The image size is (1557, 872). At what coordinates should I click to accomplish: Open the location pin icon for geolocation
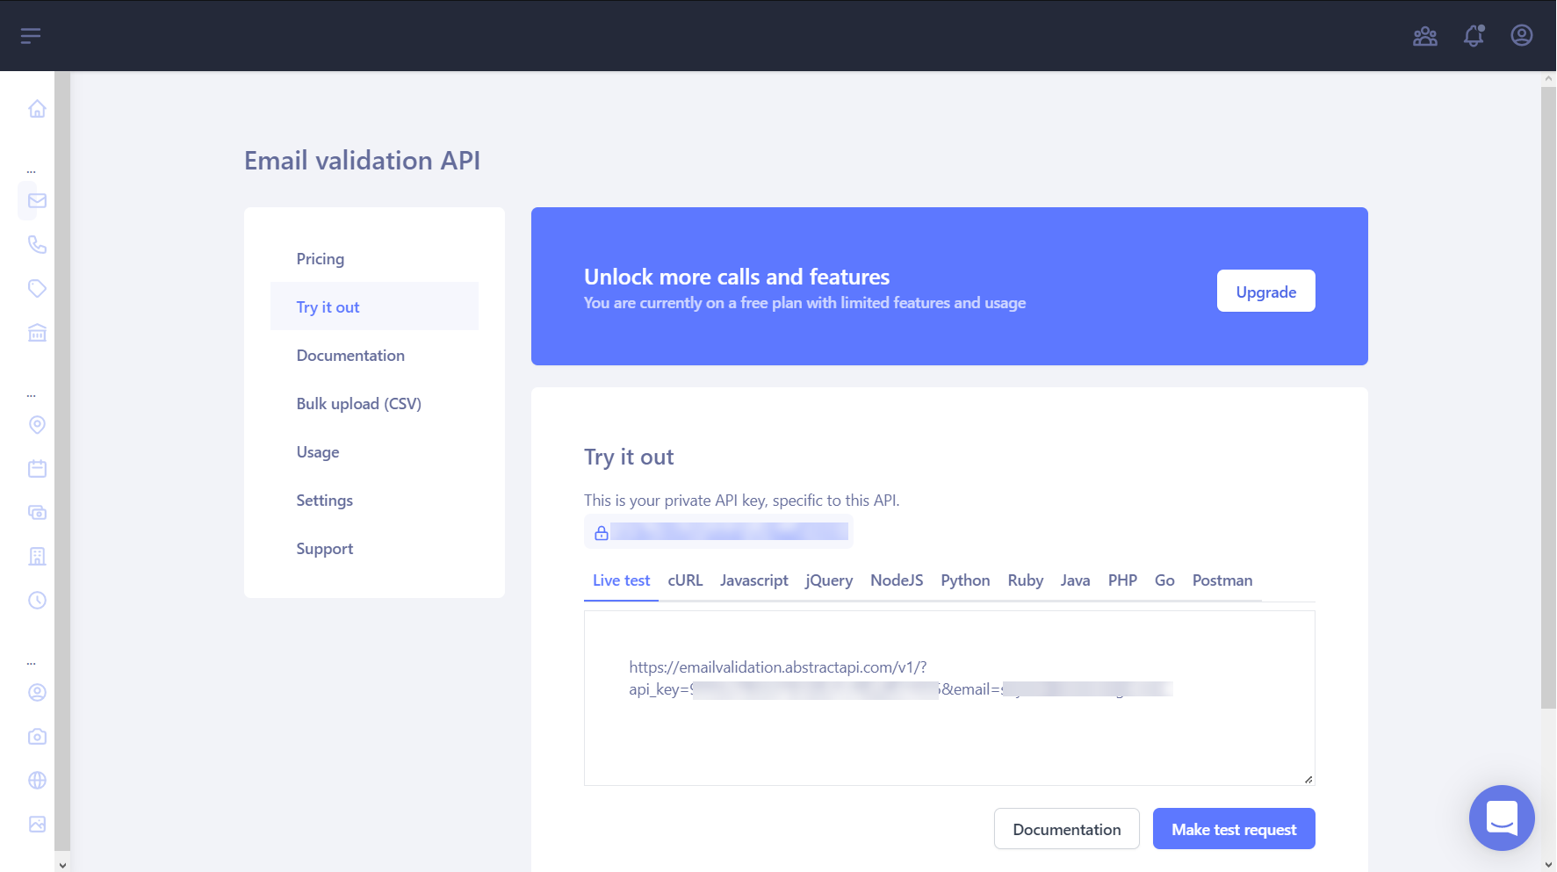[x=36, y=425]
